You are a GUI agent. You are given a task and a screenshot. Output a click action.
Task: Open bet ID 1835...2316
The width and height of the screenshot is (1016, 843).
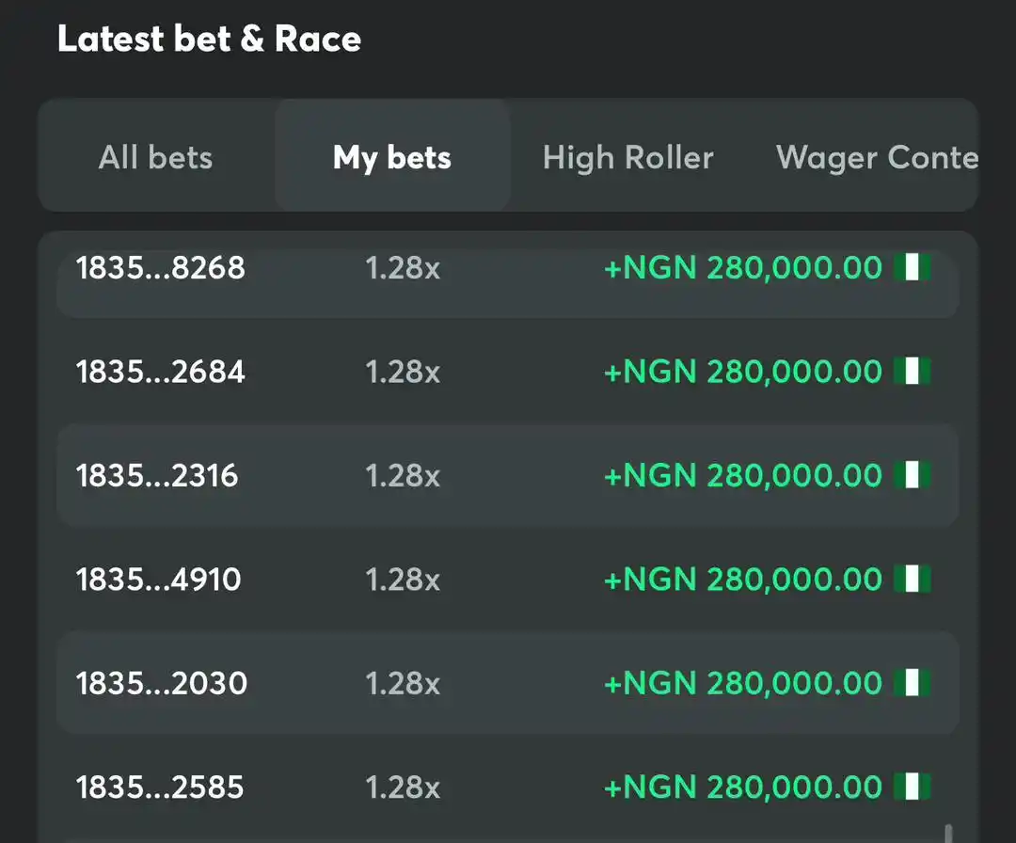point(157,476)
